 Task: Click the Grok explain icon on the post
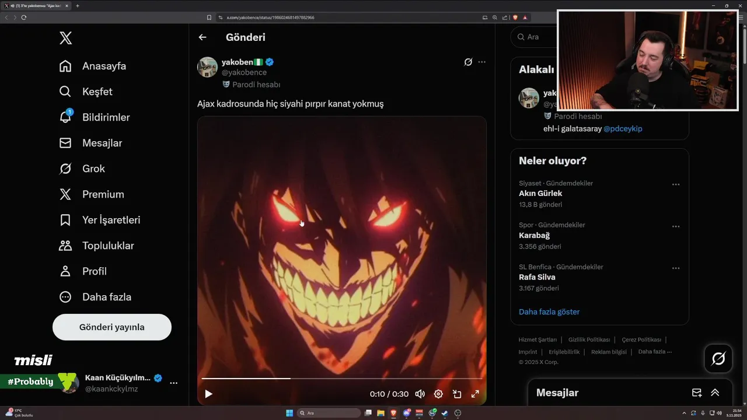468,62
